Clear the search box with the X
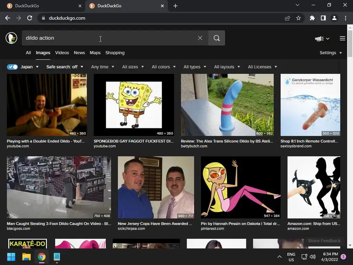 [x=200, y=38]
